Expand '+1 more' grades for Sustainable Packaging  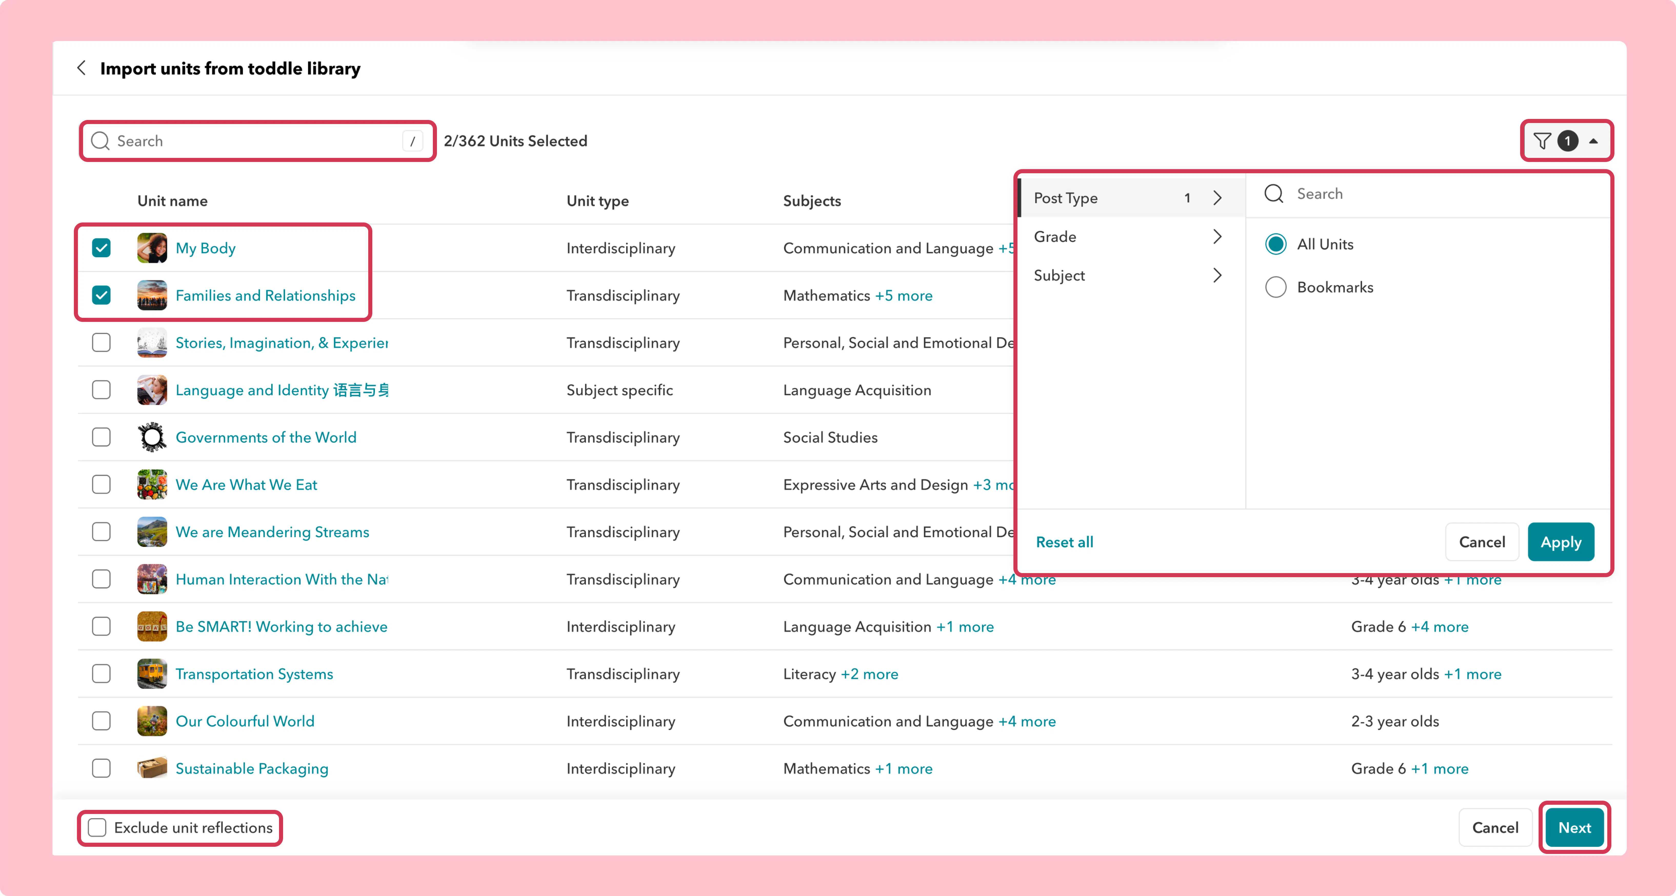[x=1440, y=769]
